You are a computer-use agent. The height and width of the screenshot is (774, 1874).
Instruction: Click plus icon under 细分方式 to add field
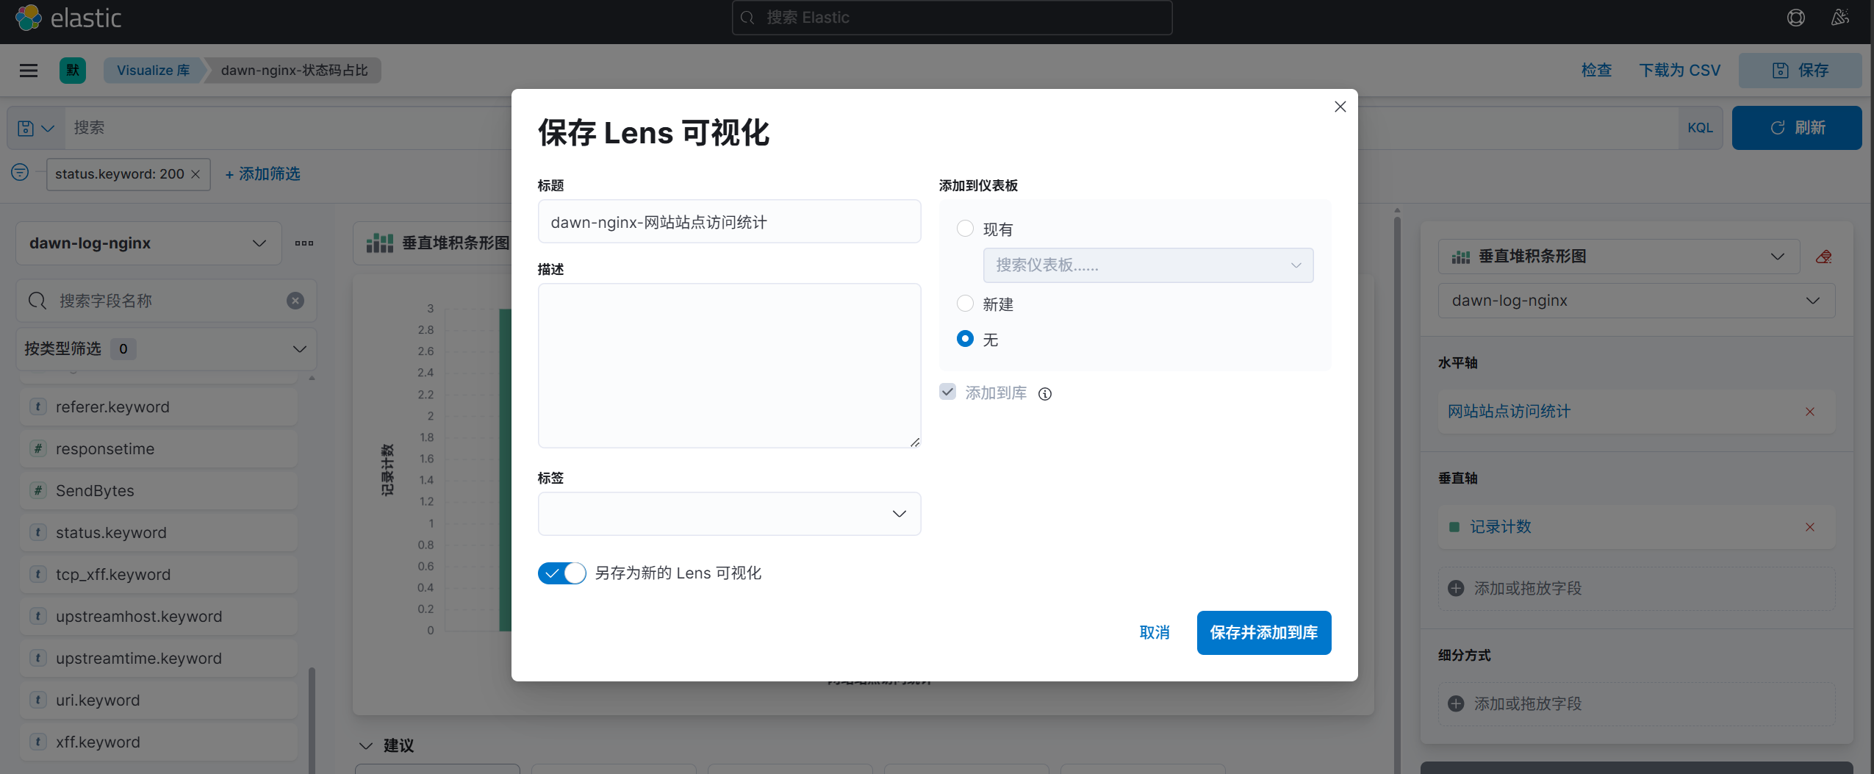1456,703
